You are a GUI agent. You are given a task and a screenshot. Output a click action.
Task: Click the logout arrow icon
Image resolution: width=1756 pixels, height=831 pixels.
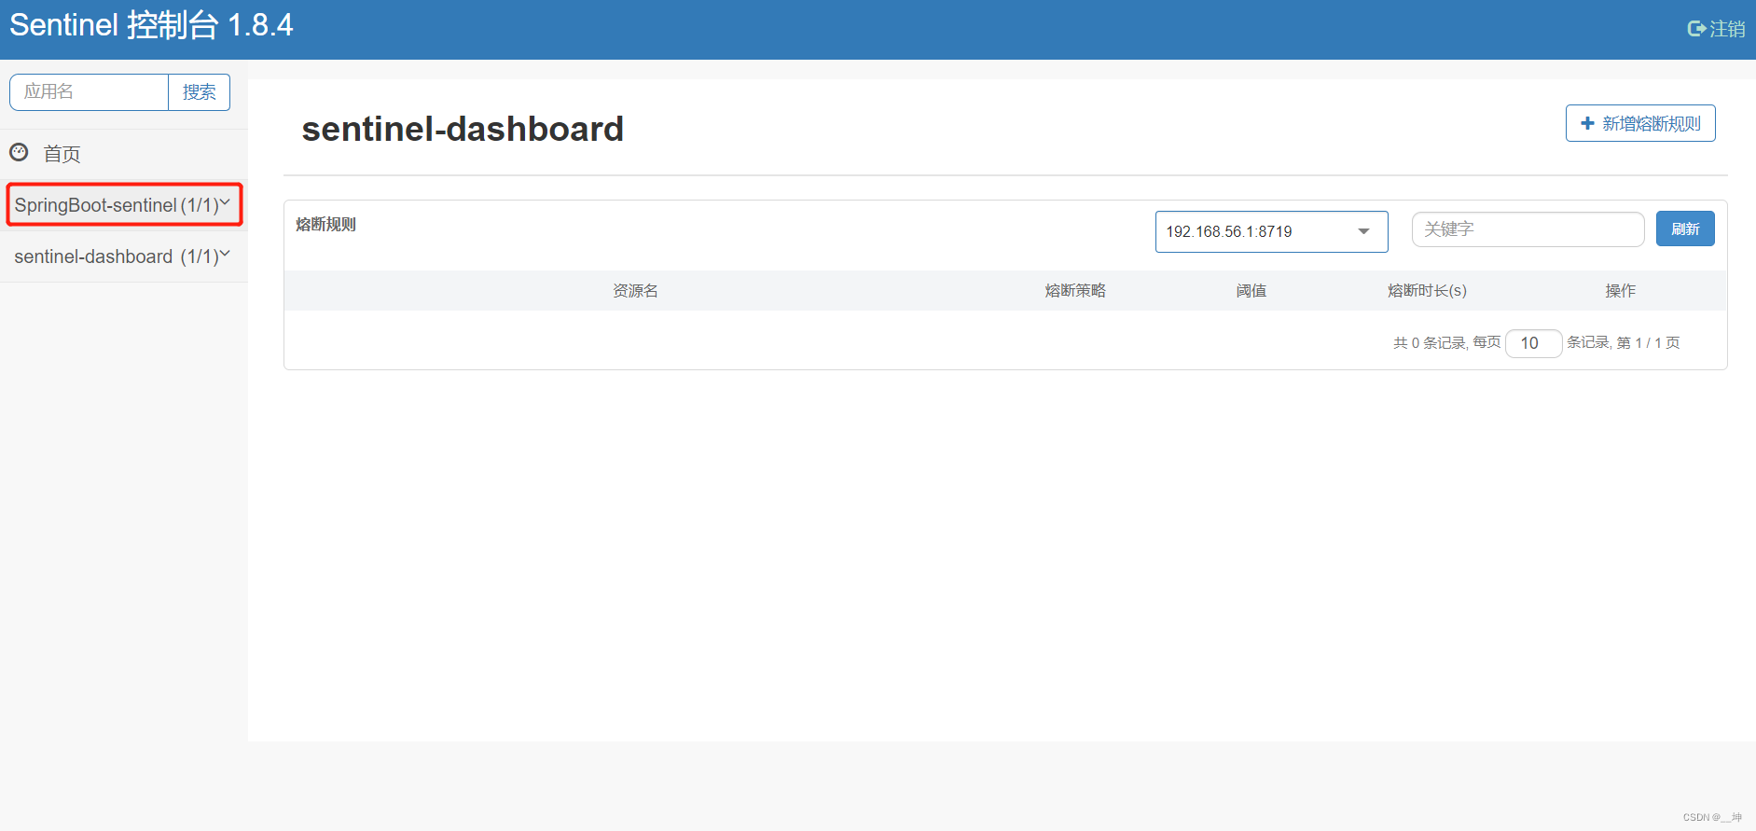(x=1696, y=29)
